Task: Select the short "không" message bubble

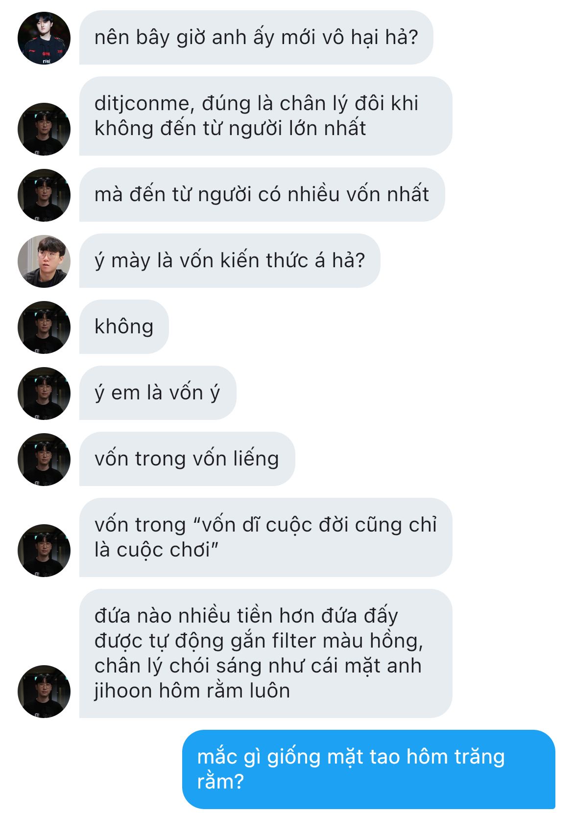Action: point(124,327)
